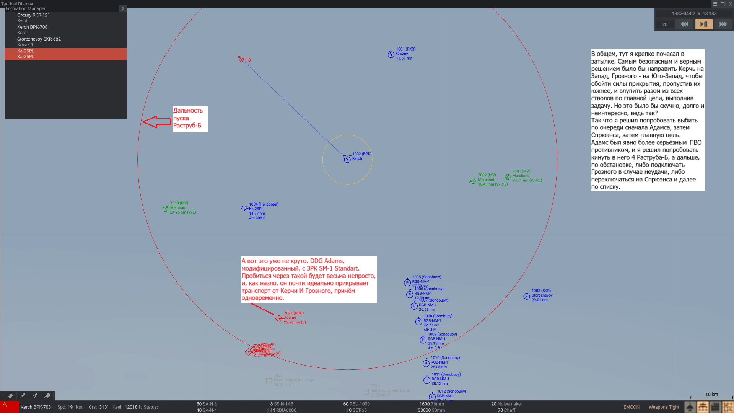Select highlighted Ka-25PL row in Formation Manager
Image resolution: width=734 pixels, height=413 pixels.
[x=66, y=54]
